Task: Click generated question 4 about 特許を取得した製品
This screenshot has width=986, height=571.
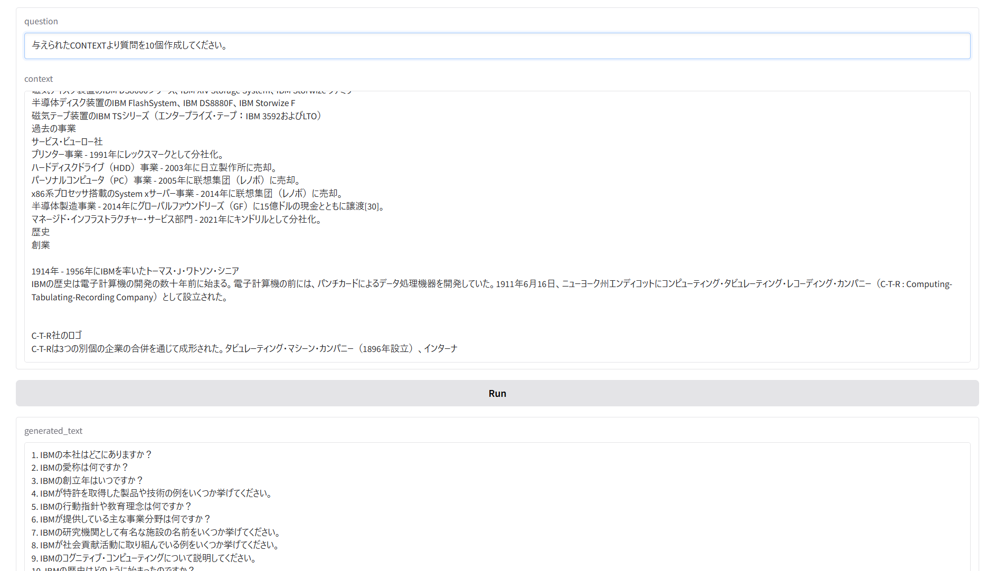Action: (153, 493)
